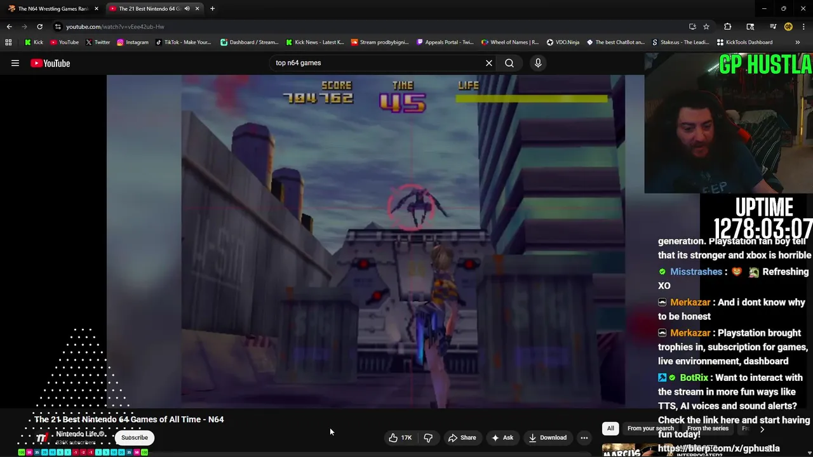Select the From the series chip
This screenshot has width=813, height=457.
click(x=708, y=428)
